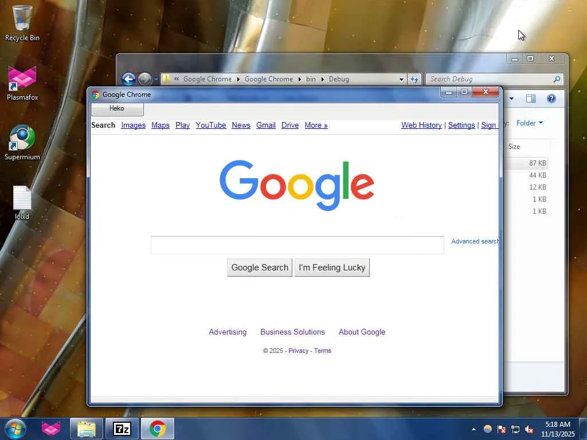This screenshot has width=587, height=440.
Task: Open the Action Center flag tray icon
Action: click(502, 429)
